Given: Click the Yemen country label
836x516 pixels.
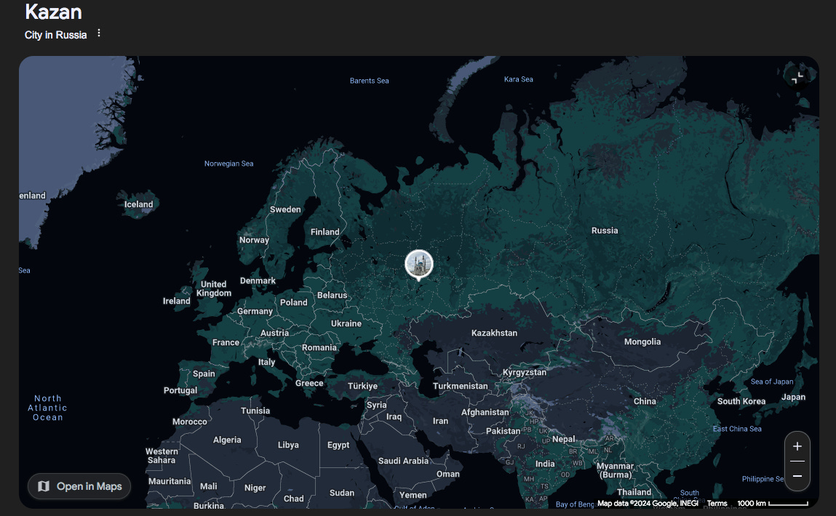Looking at the screenshot, I should point(413,495).
